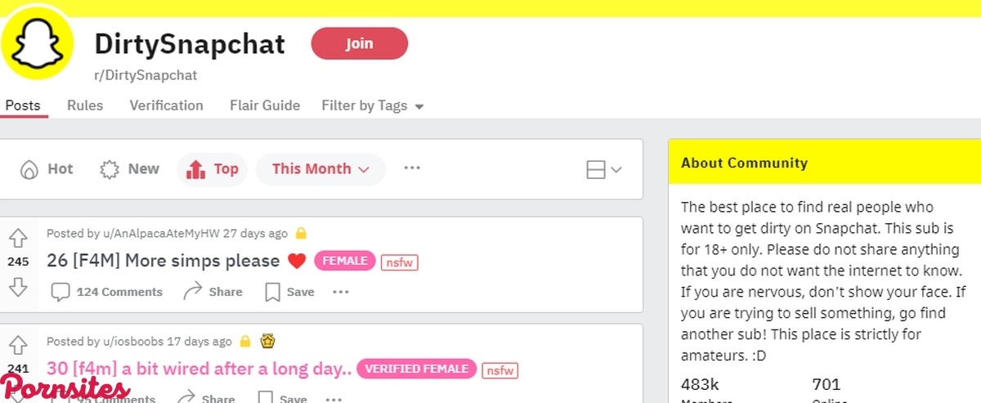Sort posts by Hot
Viewport: 981px width, 403px height.
tap(47, 169)
